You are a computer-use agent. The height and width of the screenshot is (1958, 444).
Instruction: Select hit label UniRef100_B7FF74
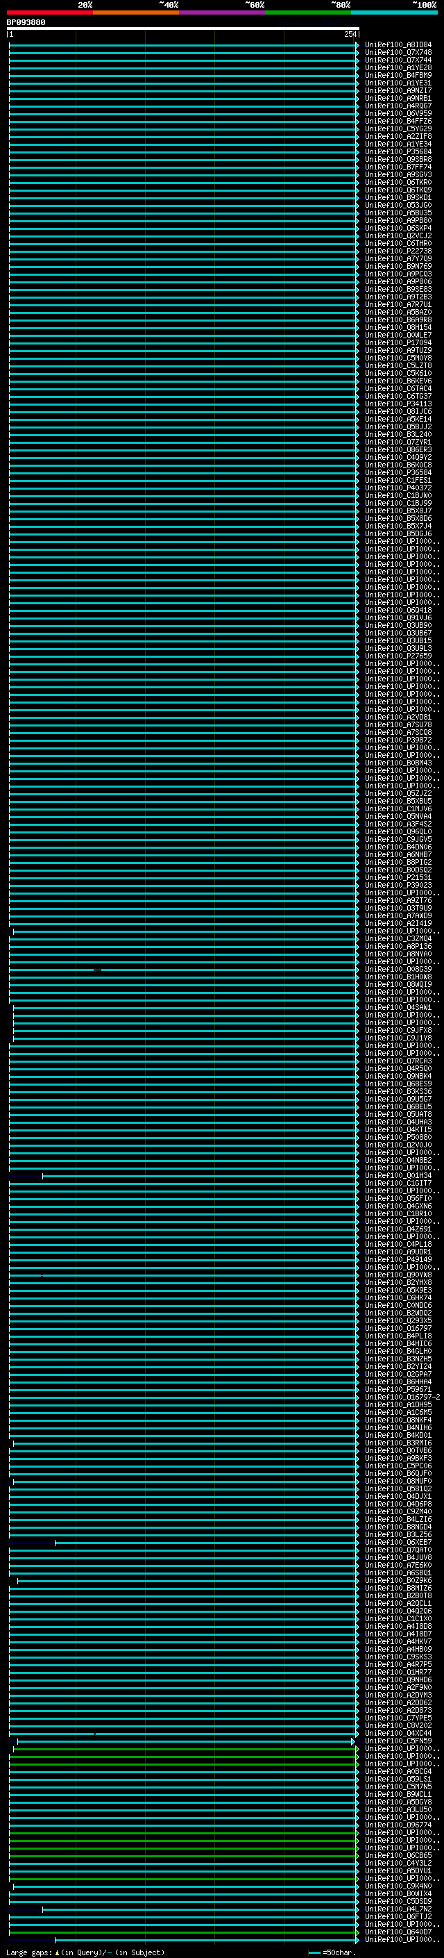[398, 167]
